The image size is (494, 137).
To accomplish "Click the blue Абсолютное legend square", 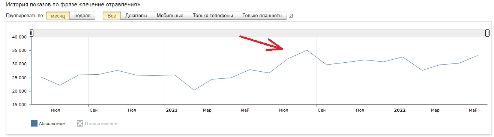I will pos(34,124).
